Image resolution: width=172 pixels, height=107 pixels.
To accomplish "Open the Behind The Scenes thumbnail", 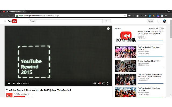I will (x=126, y=79).
